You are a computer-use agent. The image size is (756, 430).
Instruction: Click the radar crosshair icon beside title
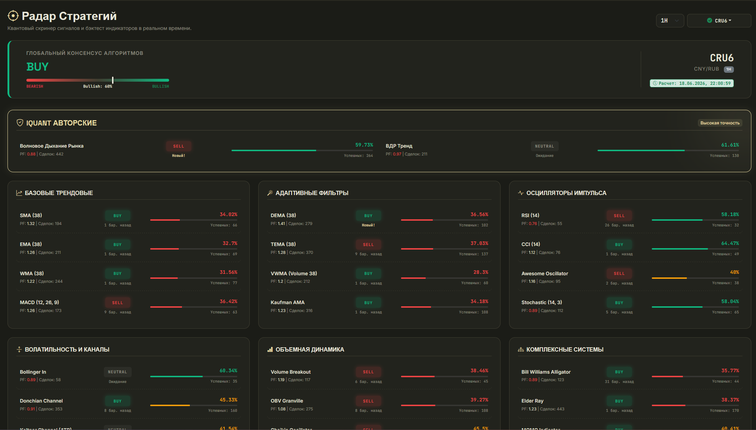click(13, 16)
